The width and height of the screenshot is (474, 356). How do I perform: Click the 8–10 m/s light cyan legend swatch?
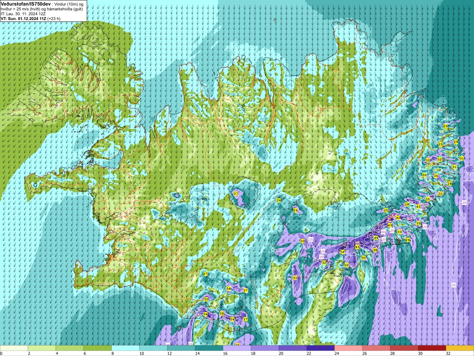tap(126, 348)
